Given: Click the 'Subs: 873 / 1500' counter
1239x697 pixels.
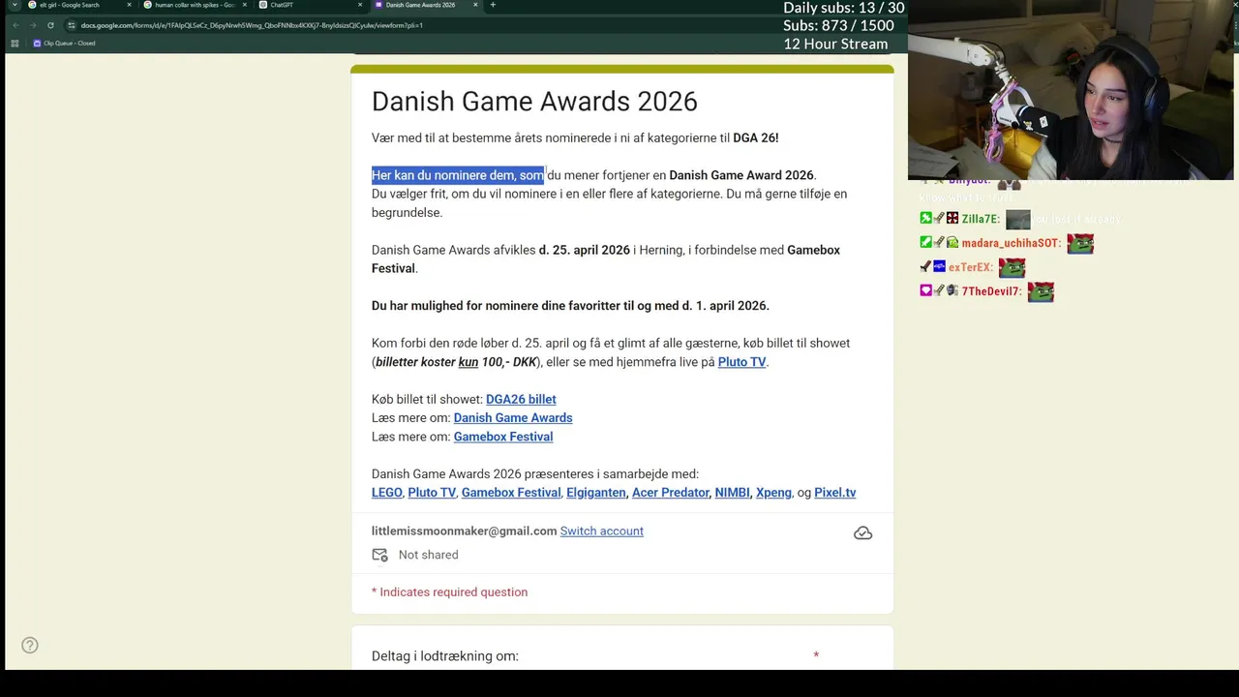Looking at the screenshot, I should (x=838, y=25).
